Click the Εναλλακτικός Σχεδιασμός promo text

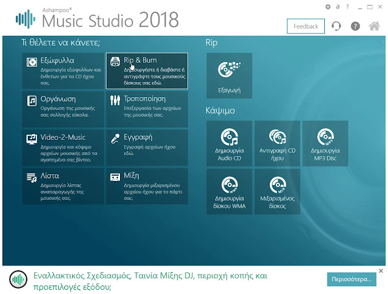click(x=150, y=281)
